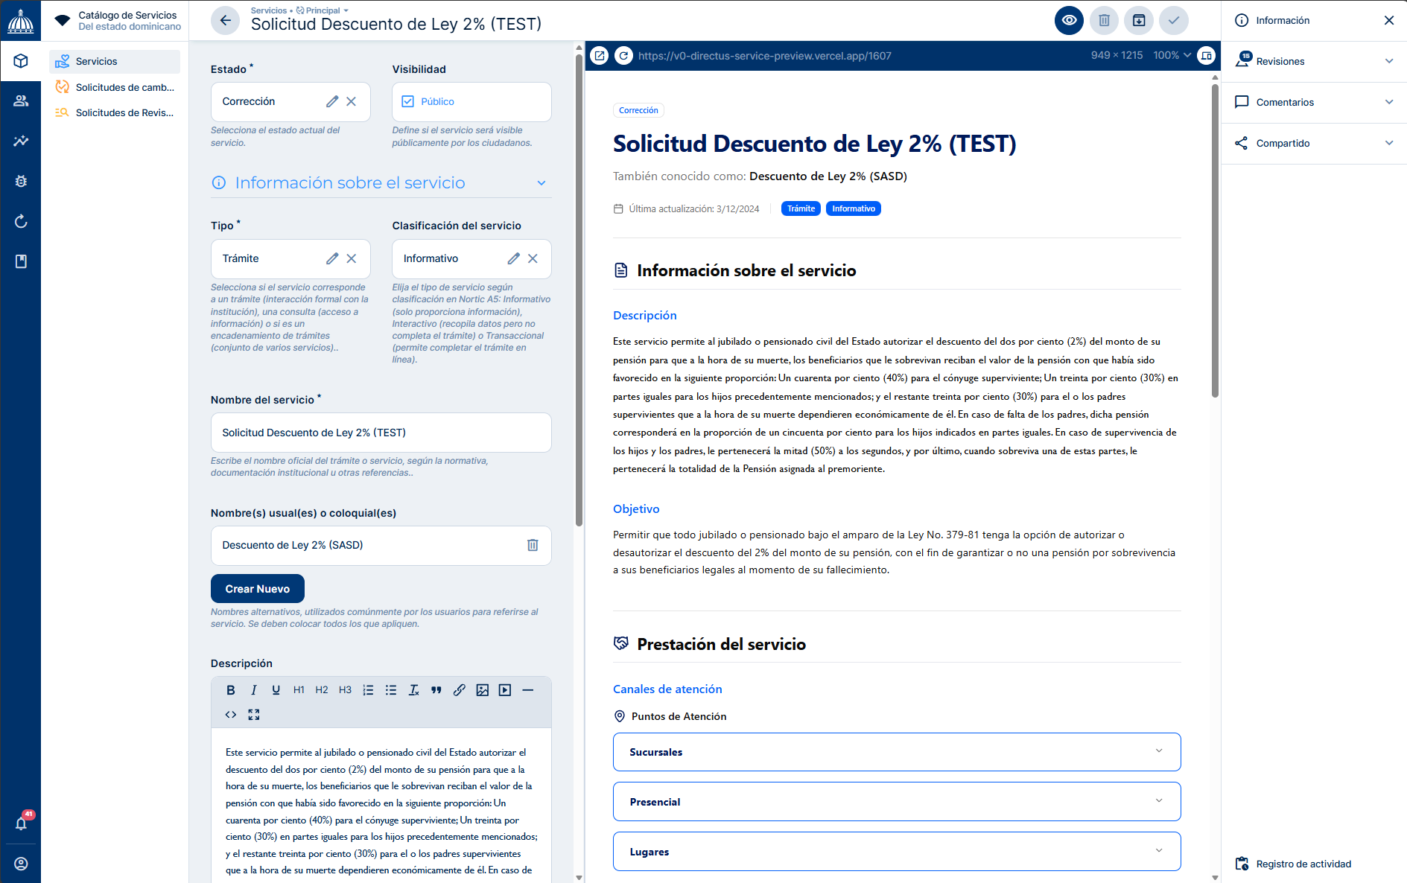
Task: Open the preview zoom 100% dropdown
Action: click(1172, 56)
